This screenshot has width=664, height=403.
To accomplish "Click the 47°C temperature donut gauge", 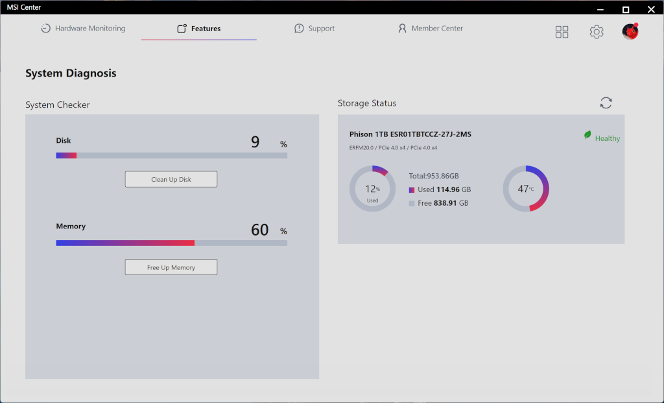I will (x=526, y=189).
